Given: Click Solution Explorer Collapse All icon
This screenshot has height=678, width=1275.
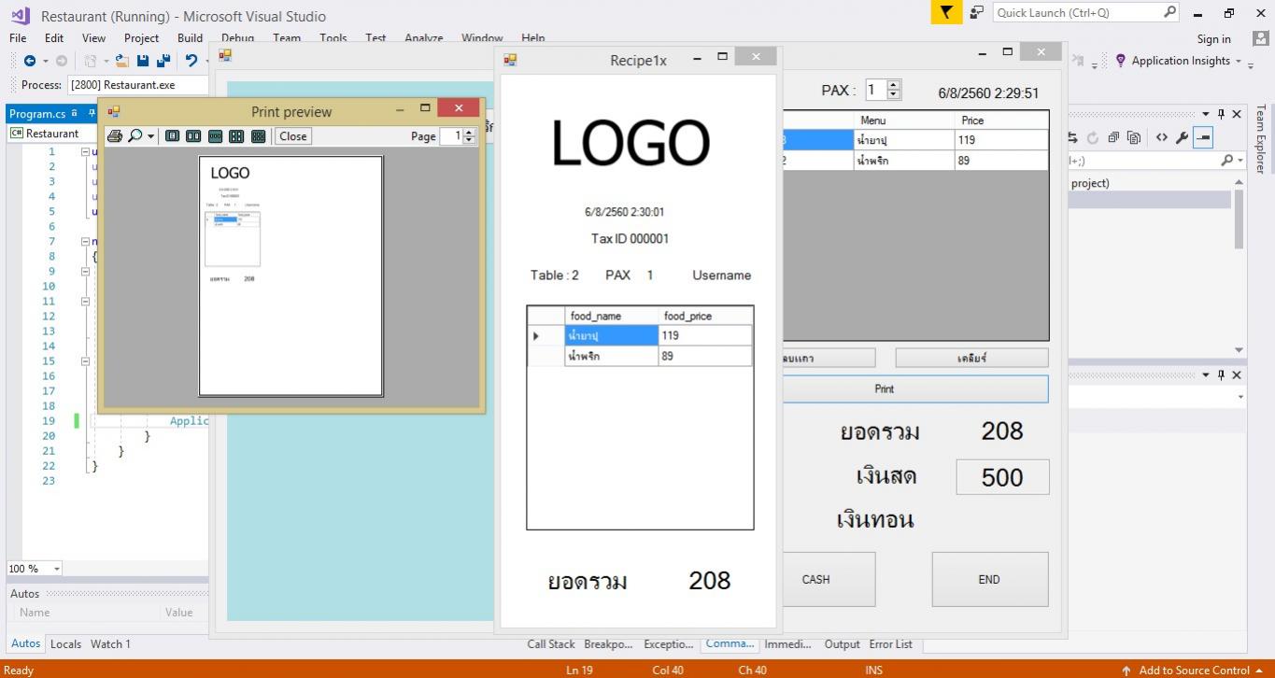Looking at the screenshot, I should (1113, 137).
